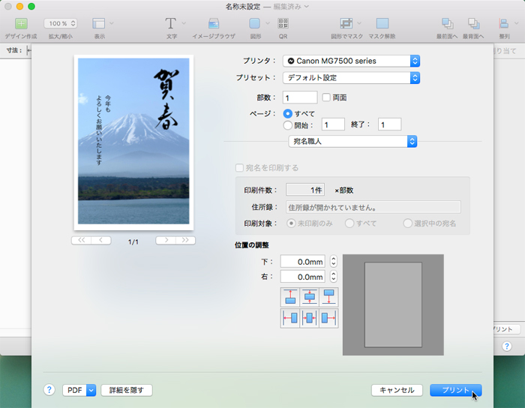Click the center-vertically position icon
This screenshot has width=525, height=408.
pos(309,297)
